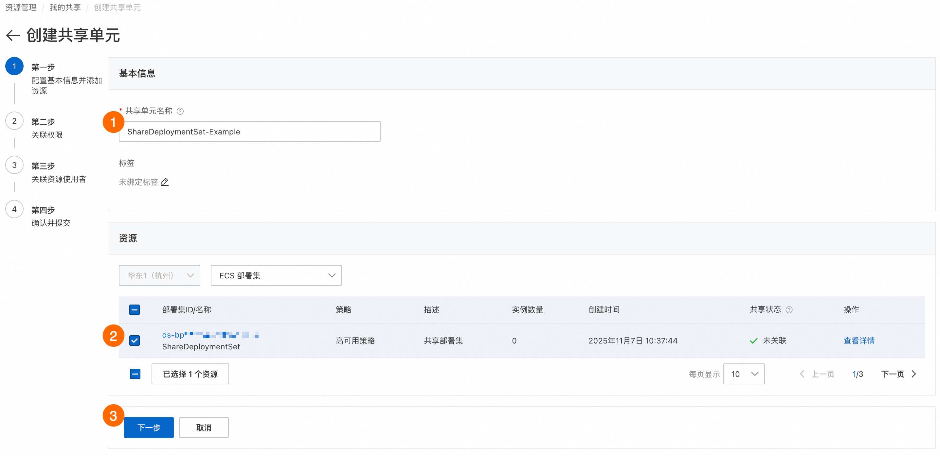940x456 pixels.
Task: Open the ECS 部署集 resource type dropdown
Action: (276, 275)
